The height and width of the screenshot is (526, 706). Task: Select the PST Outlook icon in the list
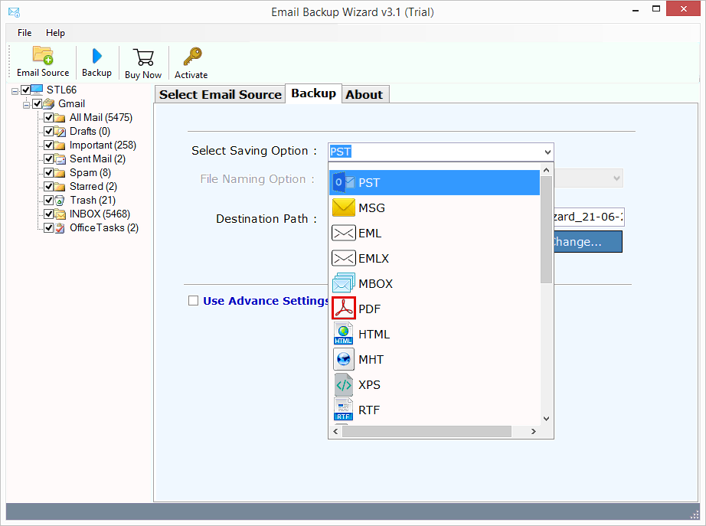(x=344, y=182)
